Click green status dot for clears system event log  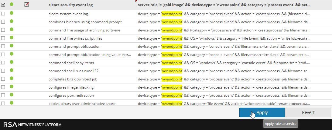point(12,13)
